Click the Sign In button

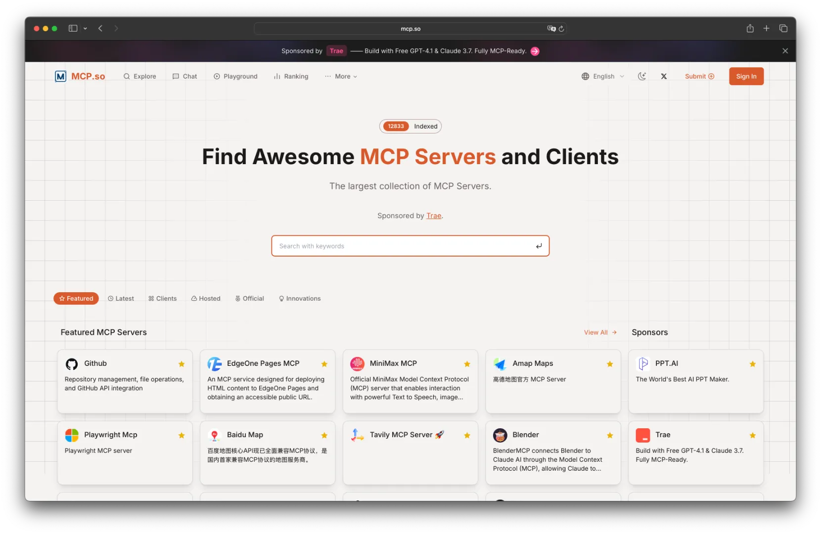(x=746, y=76)
